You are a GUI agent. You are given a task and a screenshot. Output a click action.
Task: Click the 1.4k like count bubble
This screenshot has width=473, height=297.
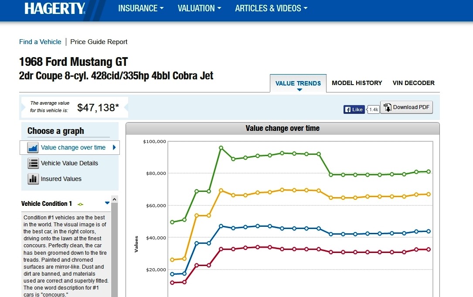pyautogui.click(x=373, y=109)
